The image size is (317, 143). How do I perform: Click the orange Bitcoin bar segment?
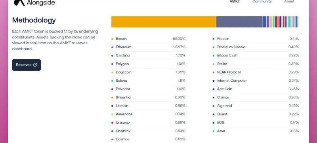(164, 22)
